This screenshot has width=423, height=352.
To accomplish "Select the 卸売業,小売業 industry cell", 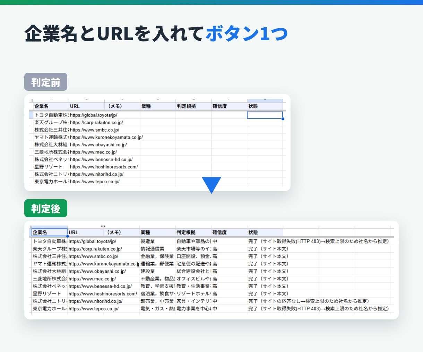I will (157, 301).
